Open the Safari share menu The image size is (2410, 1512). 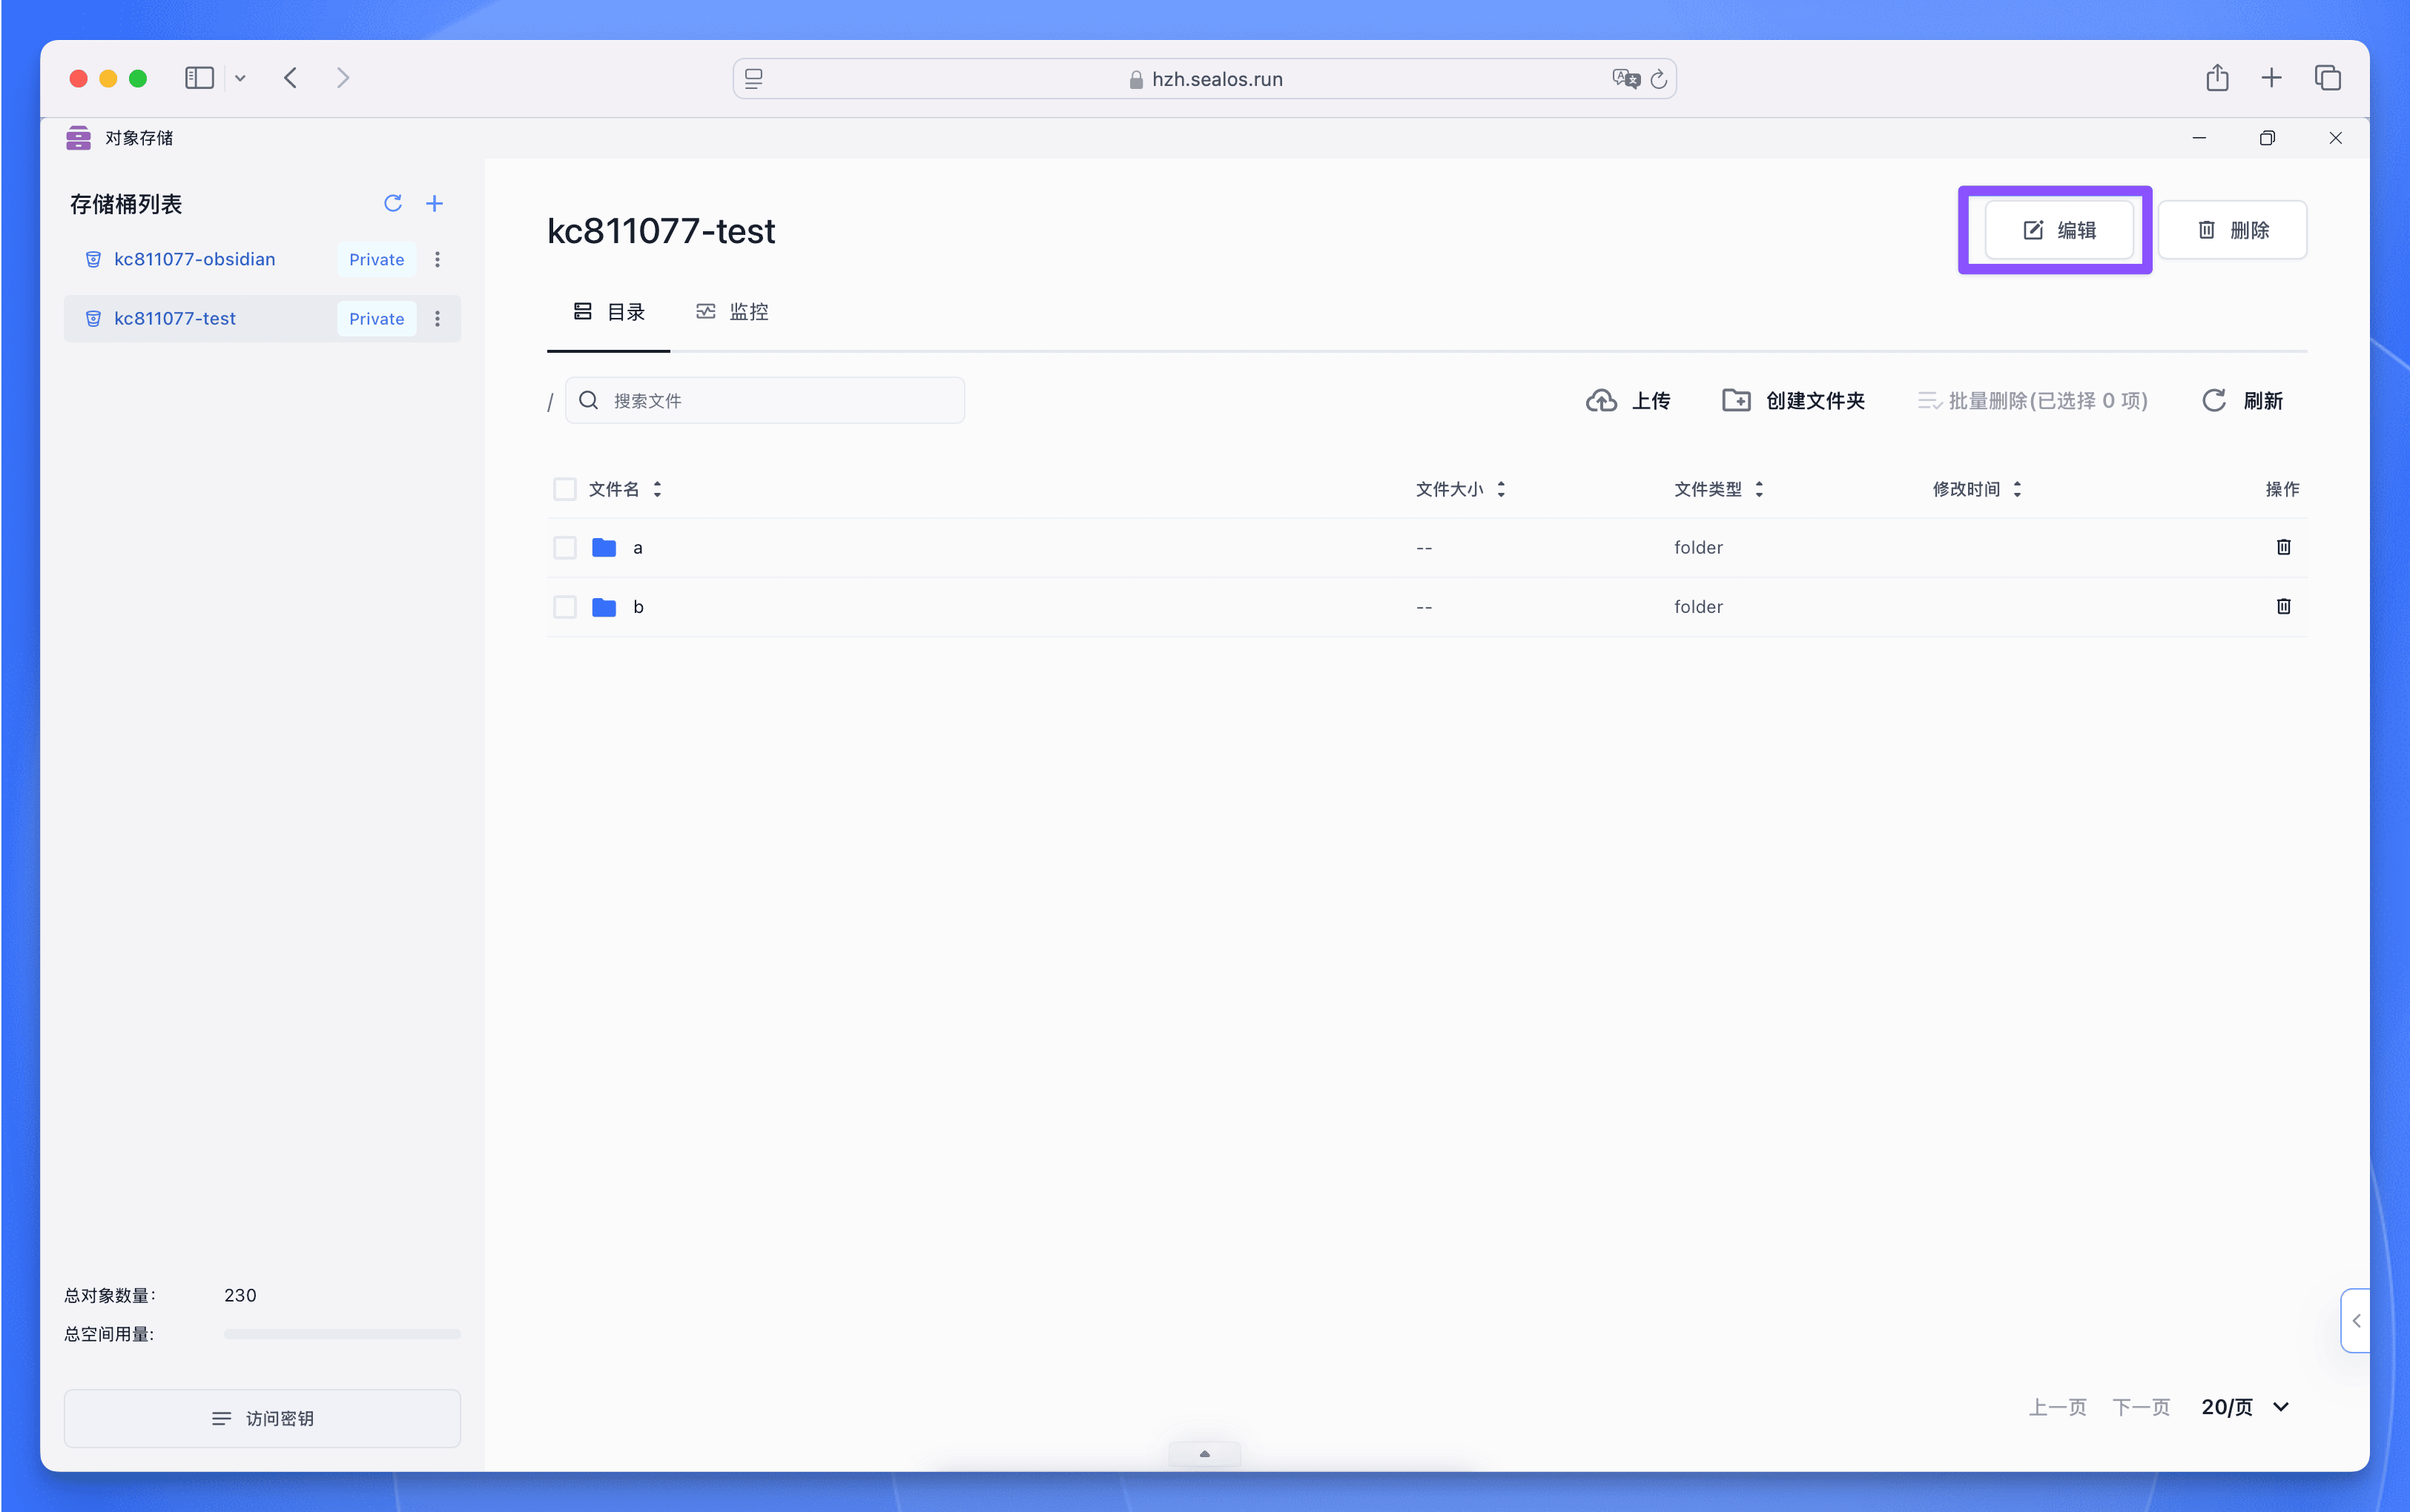[2217, 77]
